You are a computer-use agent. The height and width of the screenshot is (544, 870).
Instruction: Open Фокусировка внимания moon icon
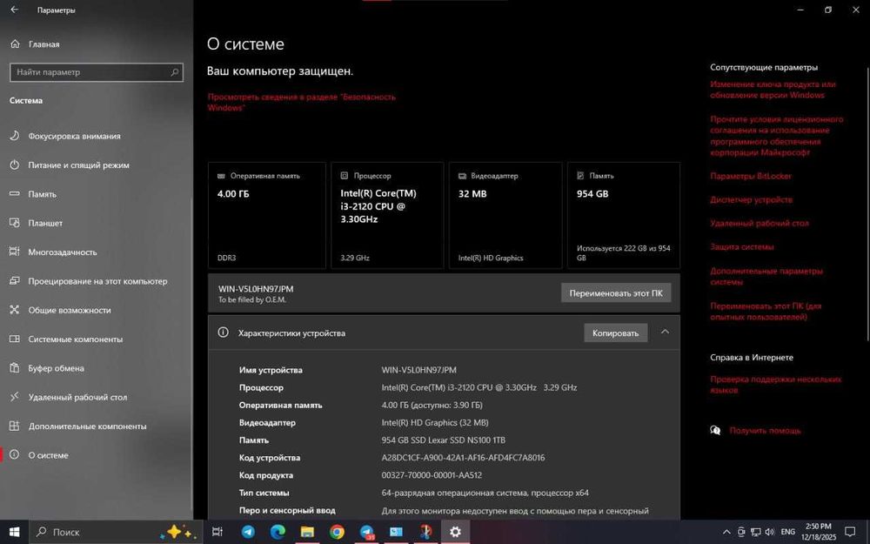15,136
